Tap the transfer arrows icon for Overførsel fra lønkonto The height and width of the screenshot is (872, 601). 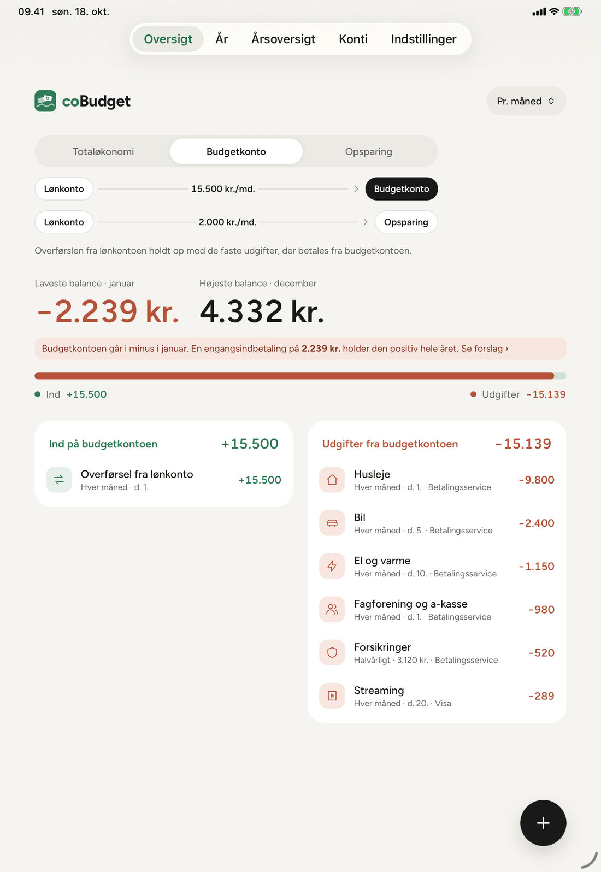(x=59, y=480)
